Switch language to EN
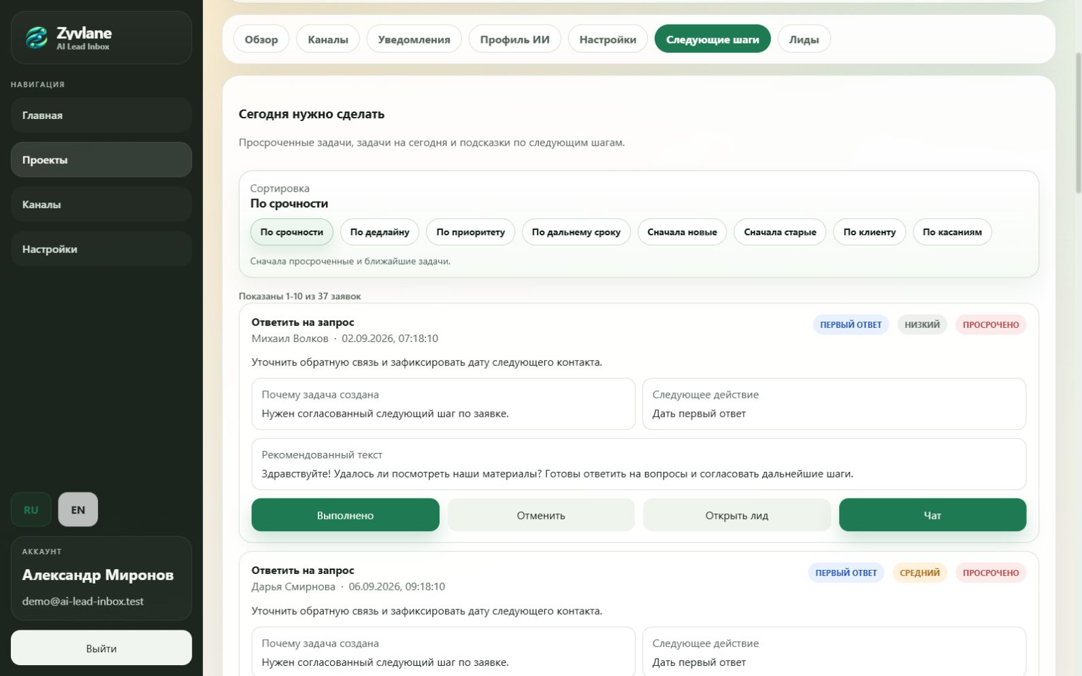This screenshot has width=1082, height=676. (78, 509)
